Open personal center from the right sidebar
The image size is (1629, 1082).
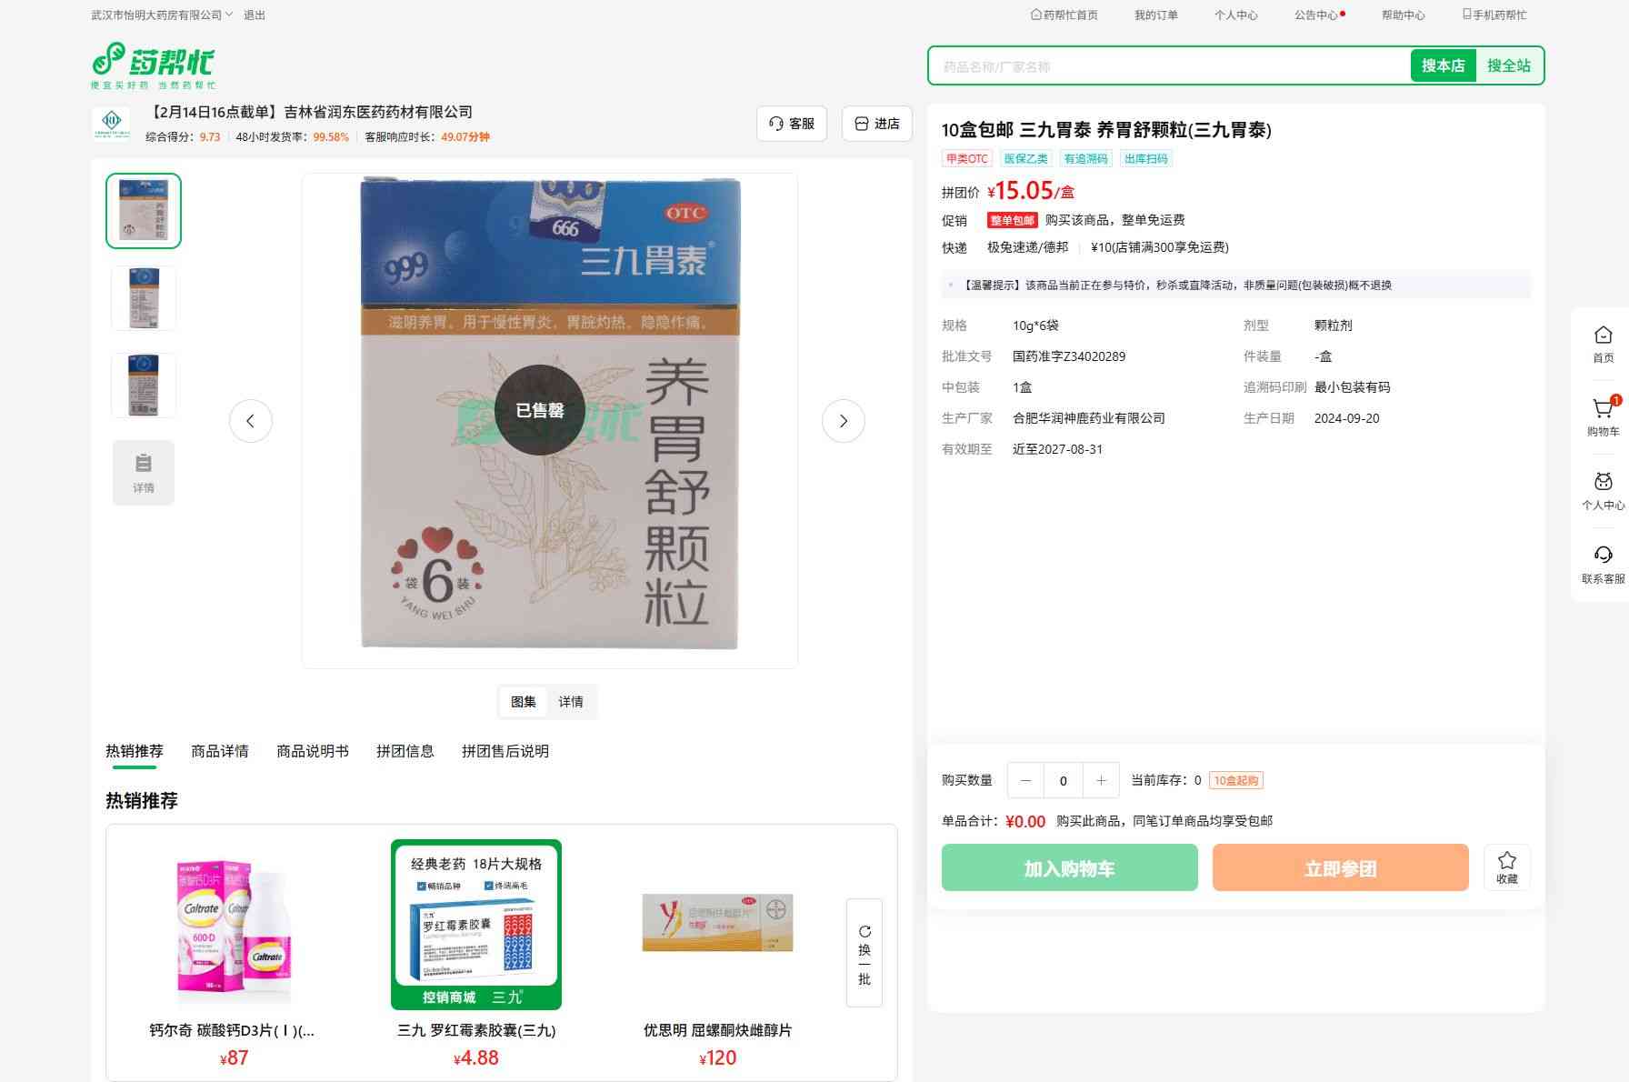pyautogui.click(x=1603, y=491)
